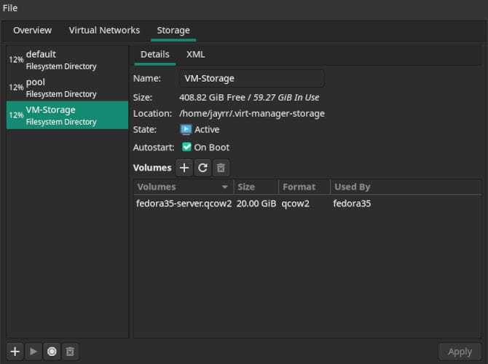488x364 pixels.
Task: Click the location path /home/jayrr/.virt-manager-storage
Action: (x=252, y=114)
